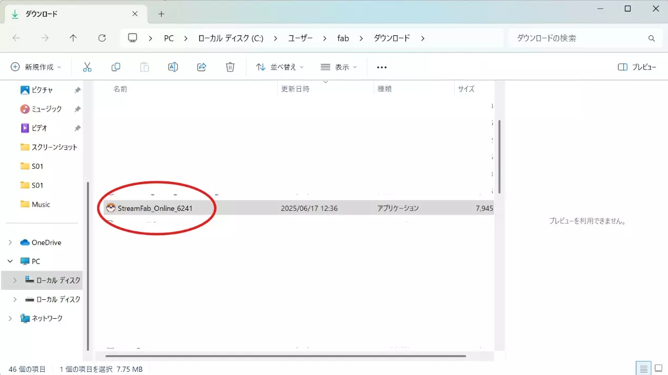Toggle the プレビュー pane button

(637, 67)
